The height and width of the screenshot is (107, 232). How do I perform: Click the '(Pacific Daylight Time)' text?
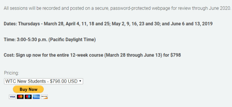coord(72,40)
